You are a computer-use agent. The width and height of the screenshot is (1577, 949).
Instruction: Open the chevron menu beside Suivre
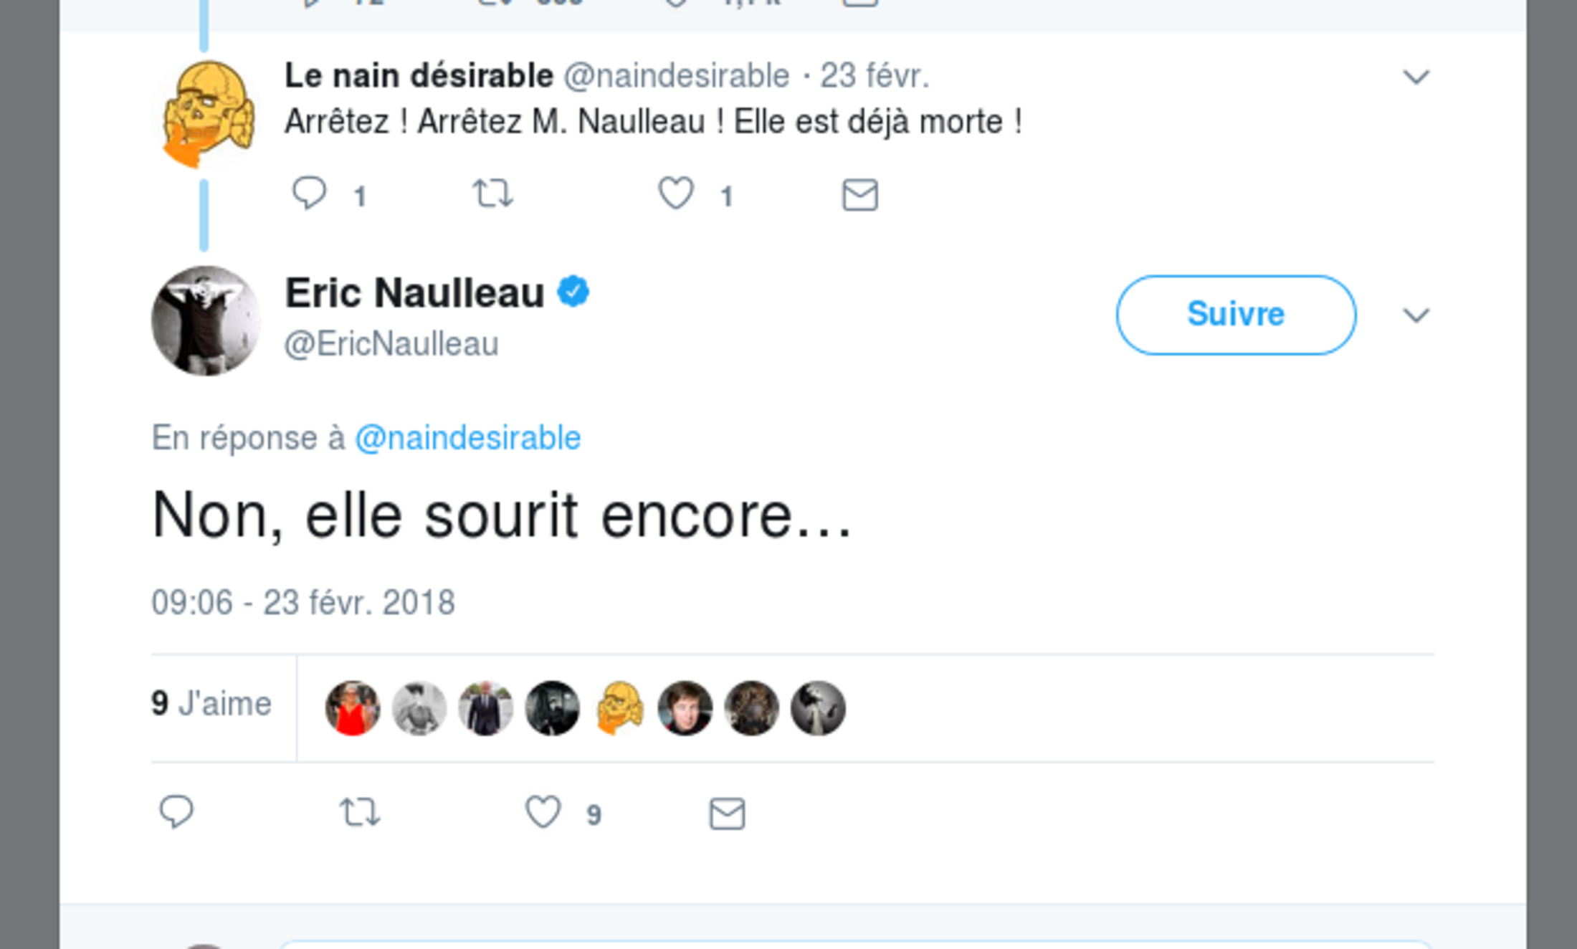(1416, 315)
